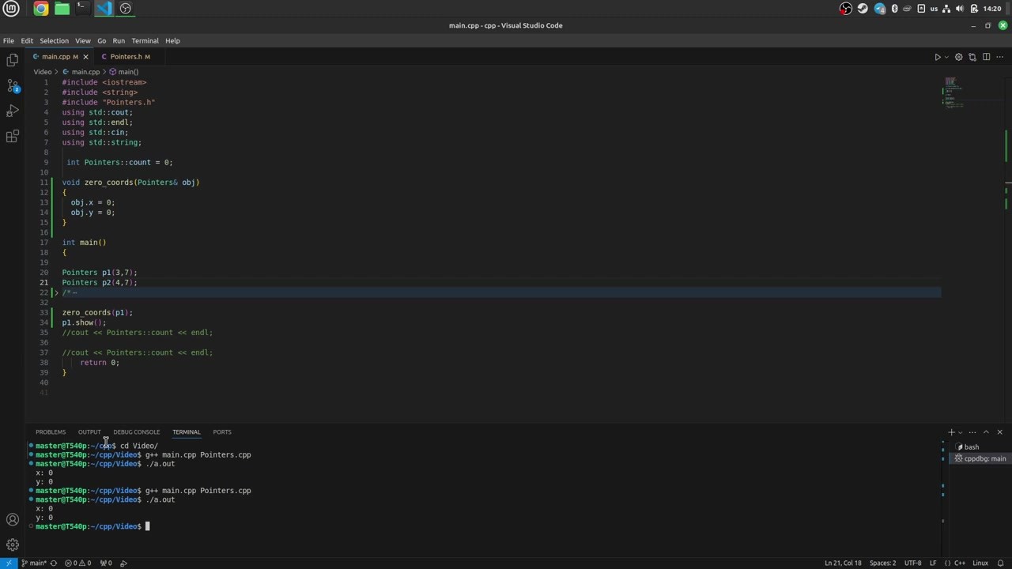Open the Terminal menu
1012x569 pixels.
pos(145,40)
